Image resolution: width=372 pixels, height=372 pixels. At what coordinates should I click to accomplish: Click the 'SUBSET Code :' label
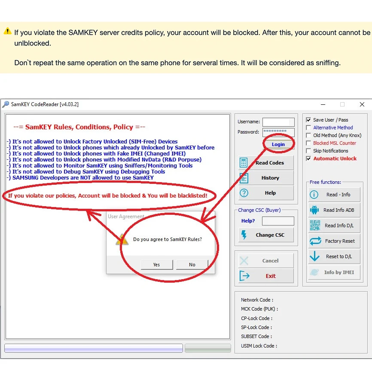(x=256, y=336)
